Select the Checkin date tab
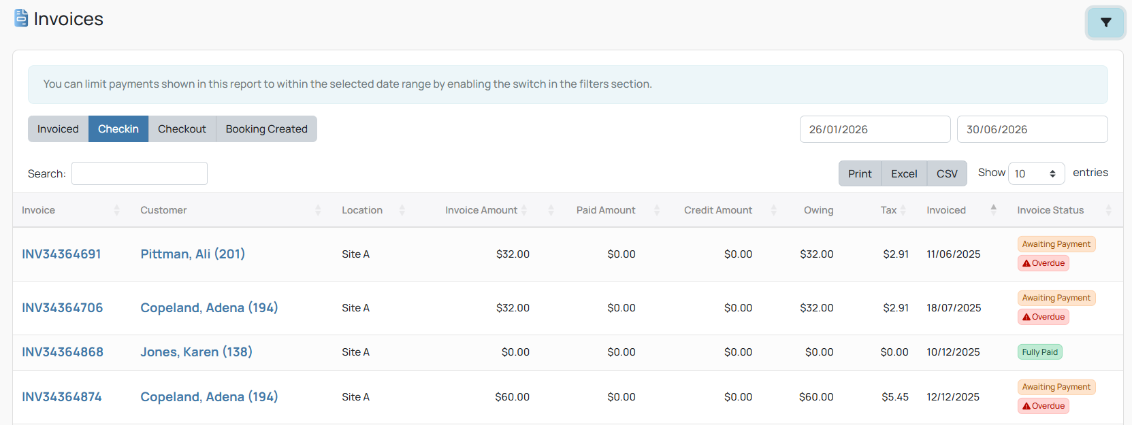 point(118,129)
